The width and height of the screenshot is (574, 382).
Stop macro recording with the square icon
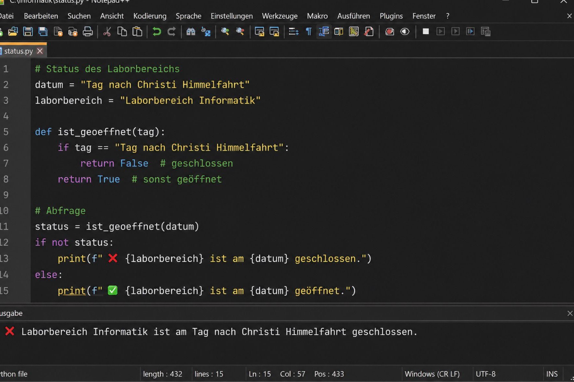click(x=426, y=32)
